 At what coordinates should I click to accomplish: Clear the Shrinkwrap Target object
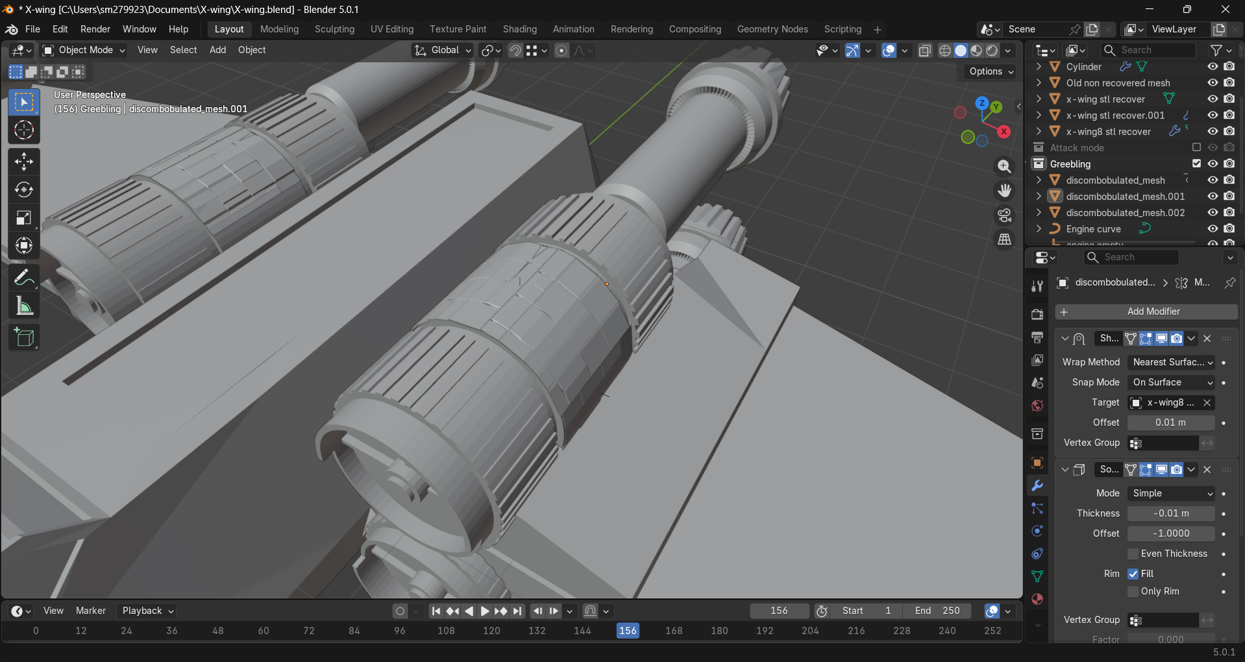(x=1207, y=402)
